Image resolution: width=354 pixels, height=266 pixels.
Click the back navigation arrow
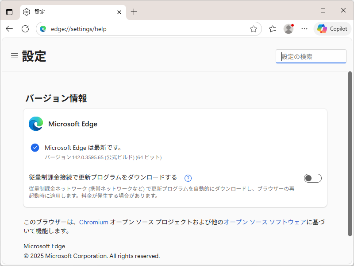pos(9,28)
